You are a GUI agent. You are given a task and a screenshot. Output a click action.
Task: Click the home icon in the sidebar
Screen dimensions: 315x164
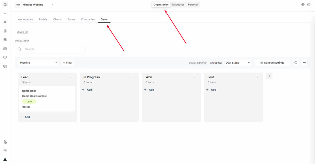pyautogui.click(x=5, y=5)
